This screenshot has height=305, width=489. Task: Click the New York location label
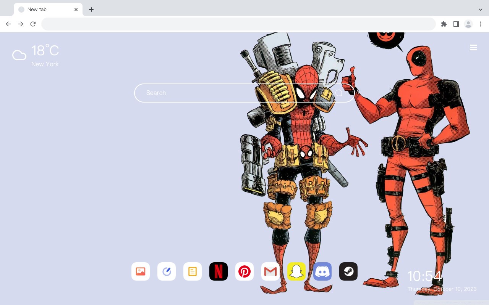[45, 64]
